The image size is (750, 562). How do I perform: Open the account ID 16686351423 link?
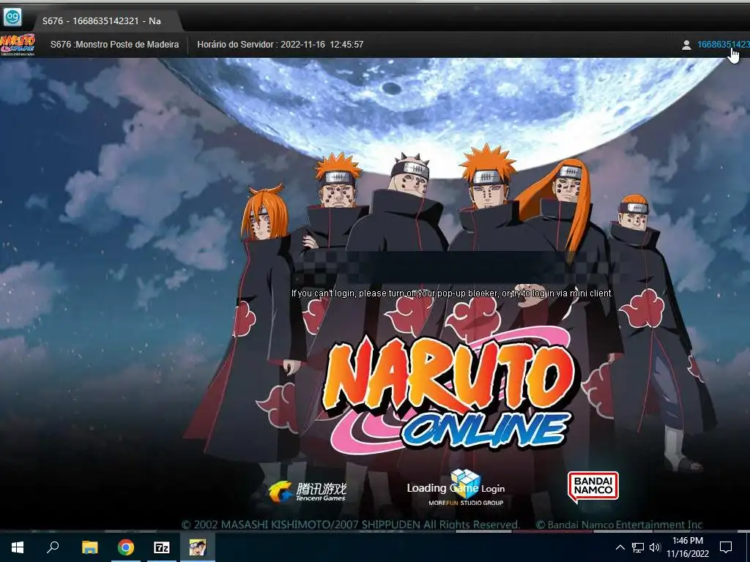pyautogui.click(x=723, y=45)
